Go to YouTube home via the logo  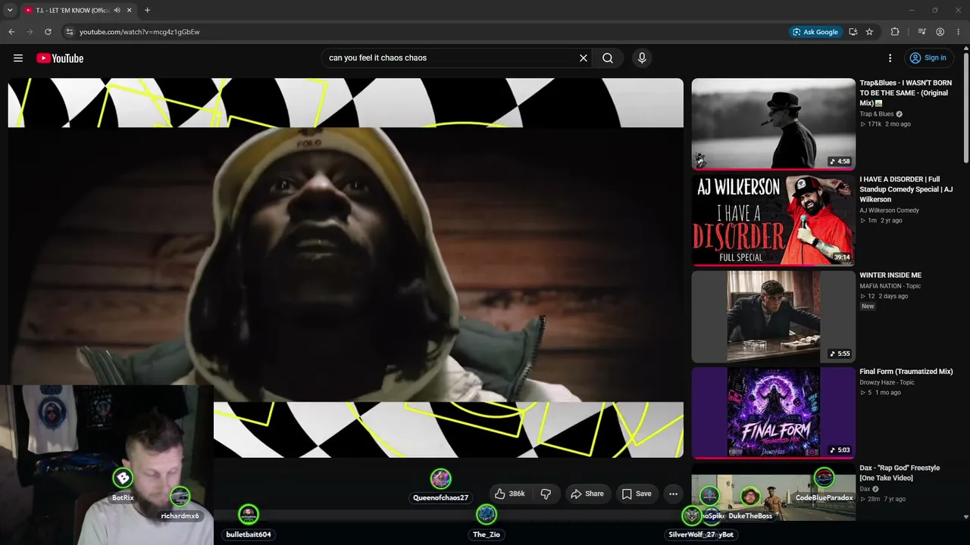pyautogui.click(x=60, y=58)
